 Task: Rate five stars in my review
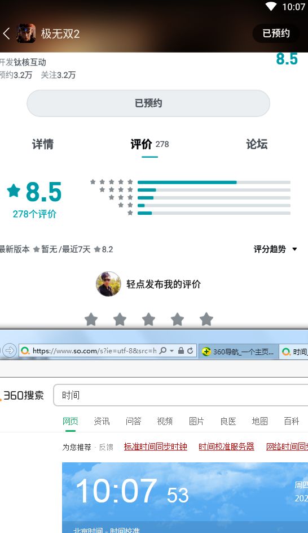pos(206,319)
